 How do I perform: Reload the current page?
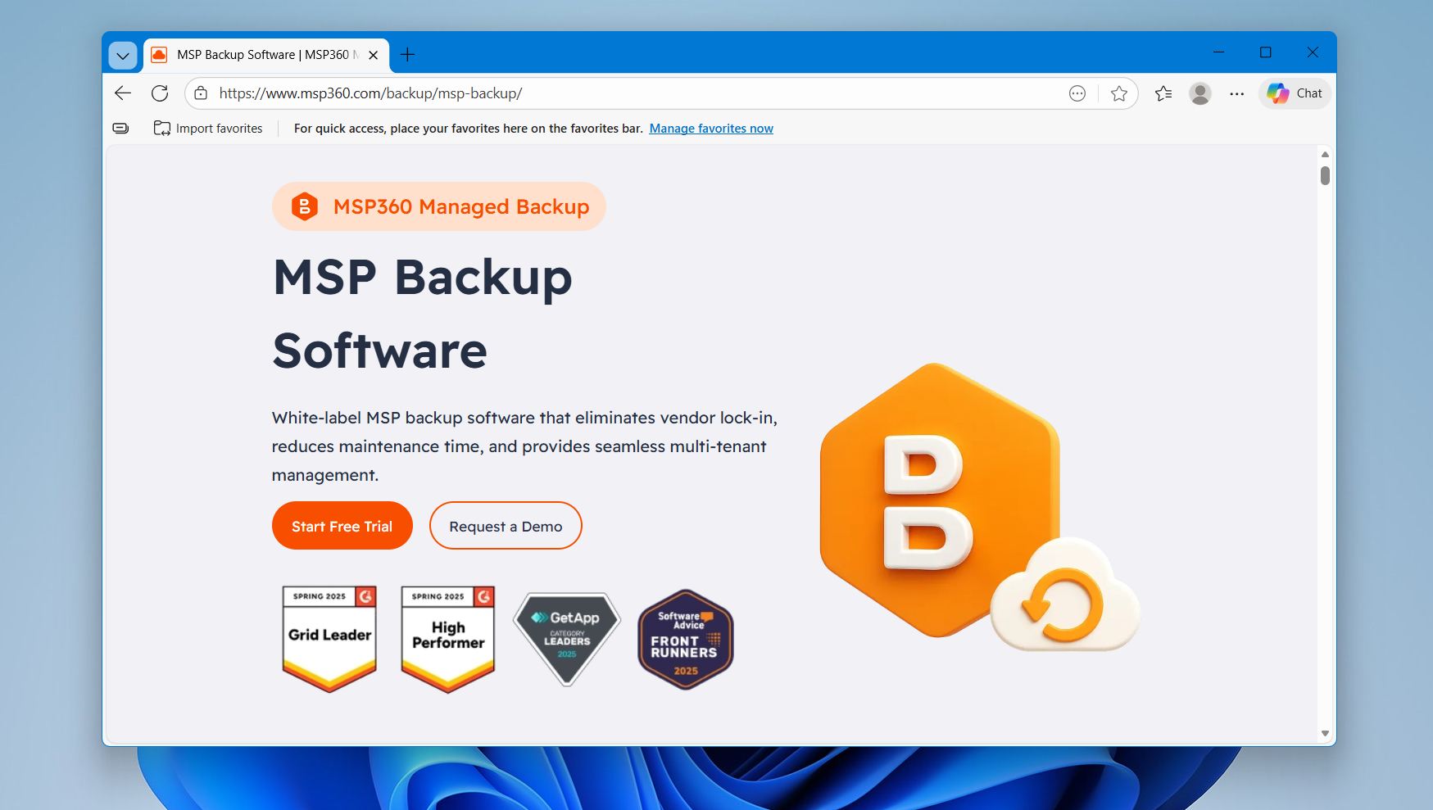tap(160, 93)
